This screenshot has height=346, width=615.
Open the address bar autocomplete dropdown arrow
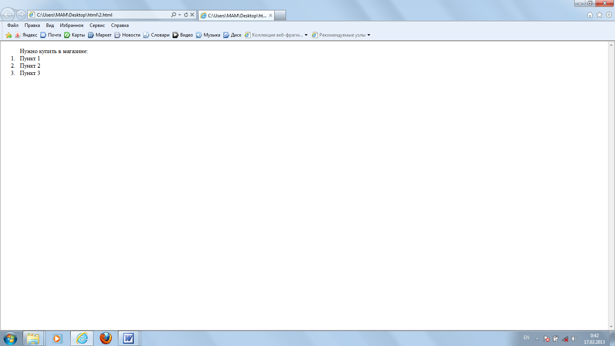click(x=180, y=15)
